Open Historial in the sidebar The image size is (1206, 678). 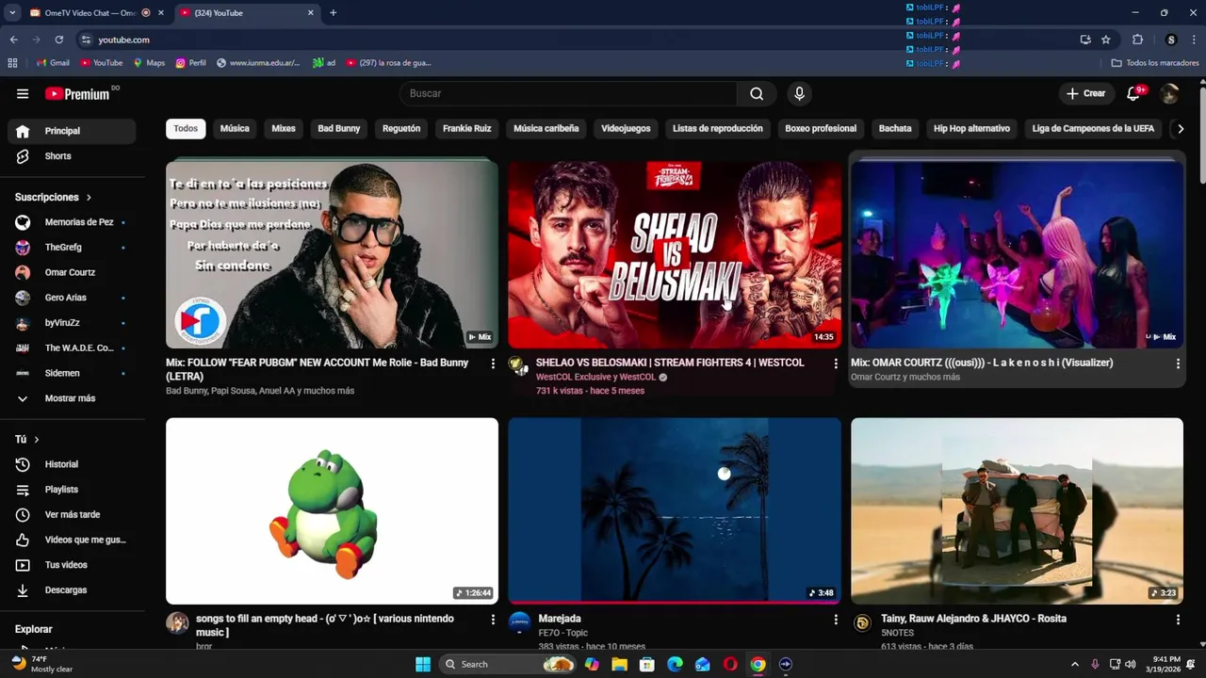72,464
